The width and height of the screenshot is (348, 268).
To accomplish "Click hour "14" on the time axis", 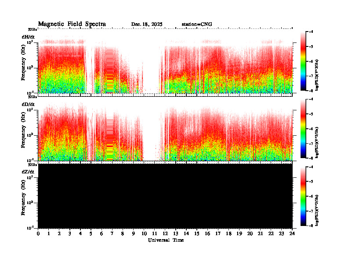I will click(186, 233).
